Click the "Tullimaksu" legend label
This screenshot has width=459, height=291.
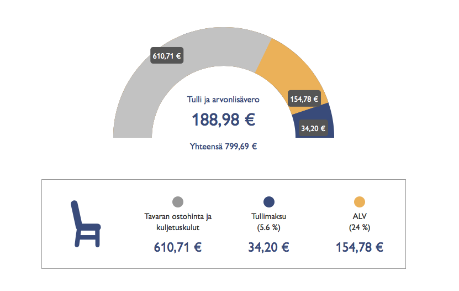(269, 216)
